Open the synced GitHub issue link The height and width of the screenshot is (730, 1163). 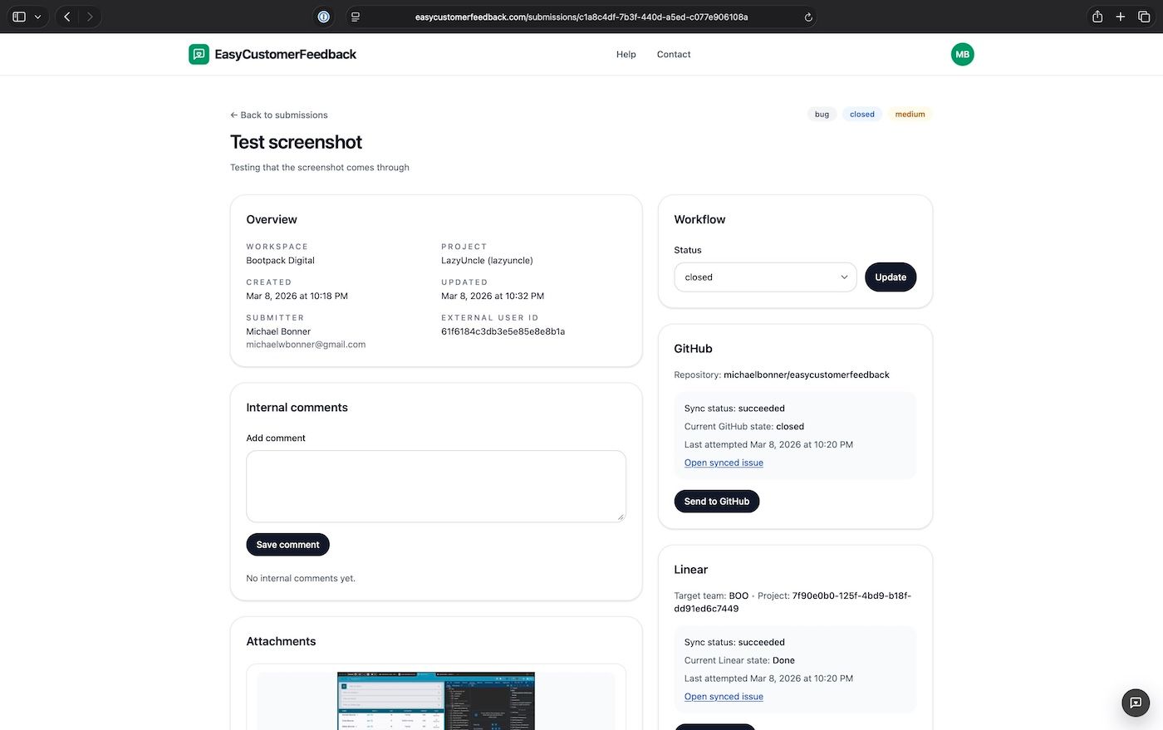(723, 463)
